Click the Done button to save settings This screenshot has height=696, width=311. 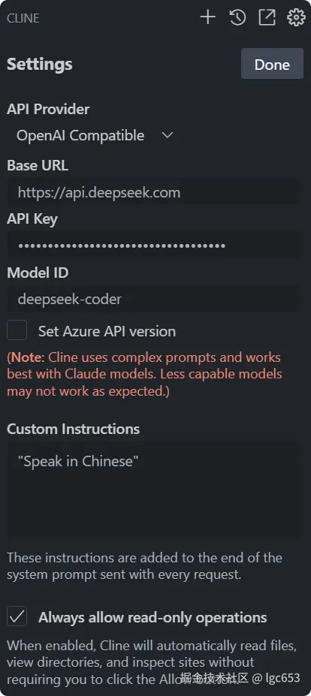click(x=273, y=64)
